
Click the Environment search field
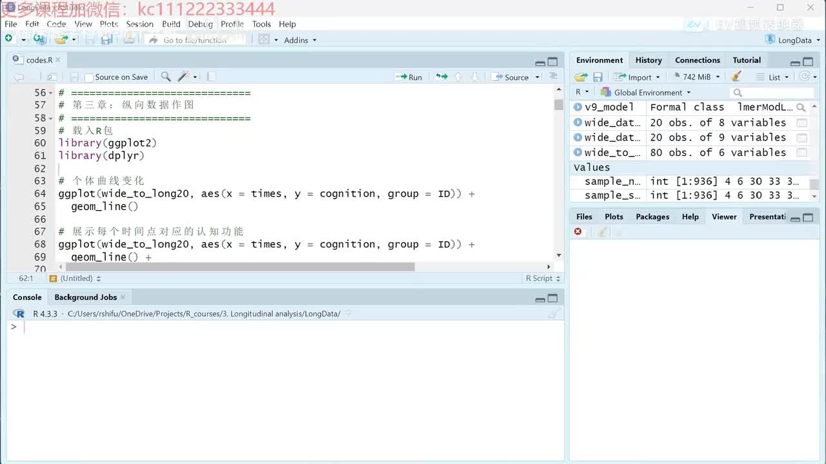772,92
